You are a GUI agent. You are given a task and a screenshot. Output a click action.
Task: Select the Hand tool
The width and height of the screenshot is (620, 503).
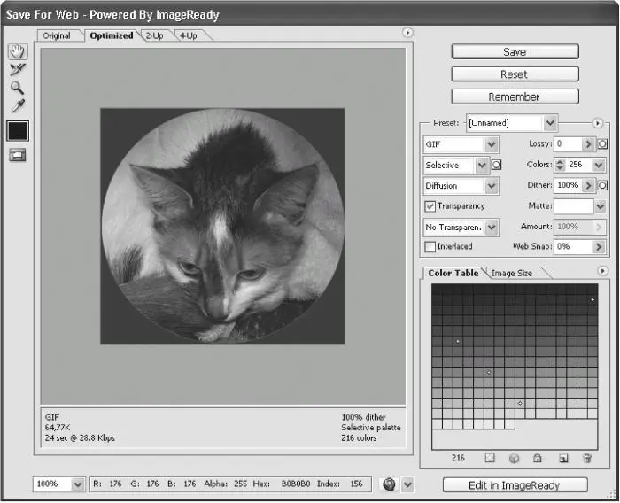coord(18,52)
